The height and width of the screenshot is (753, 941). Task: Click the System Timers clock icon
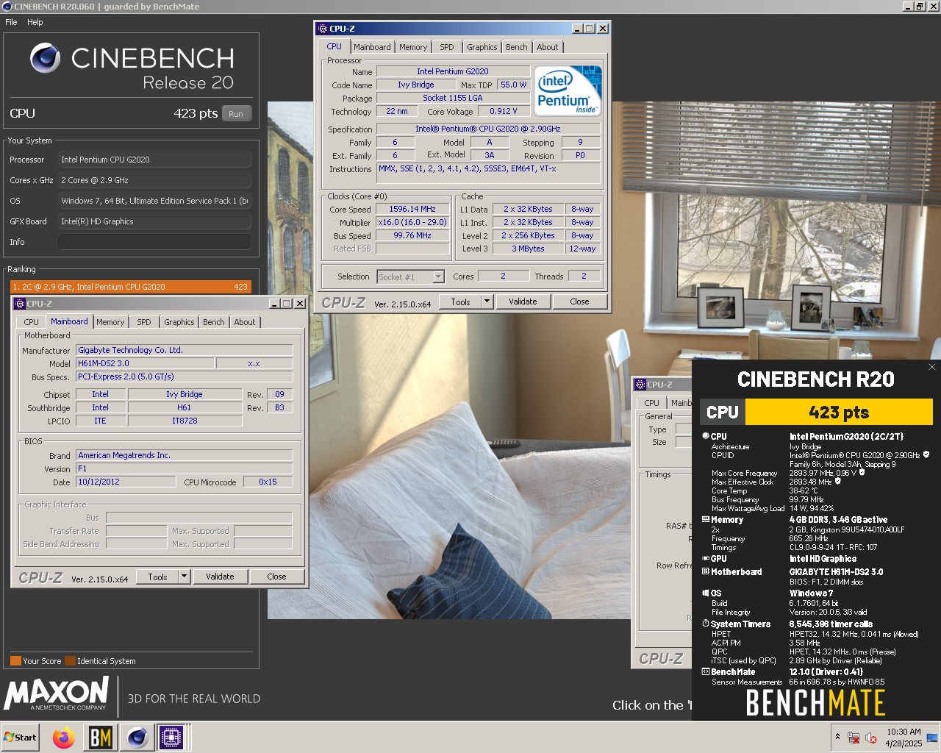click(706, 624)
